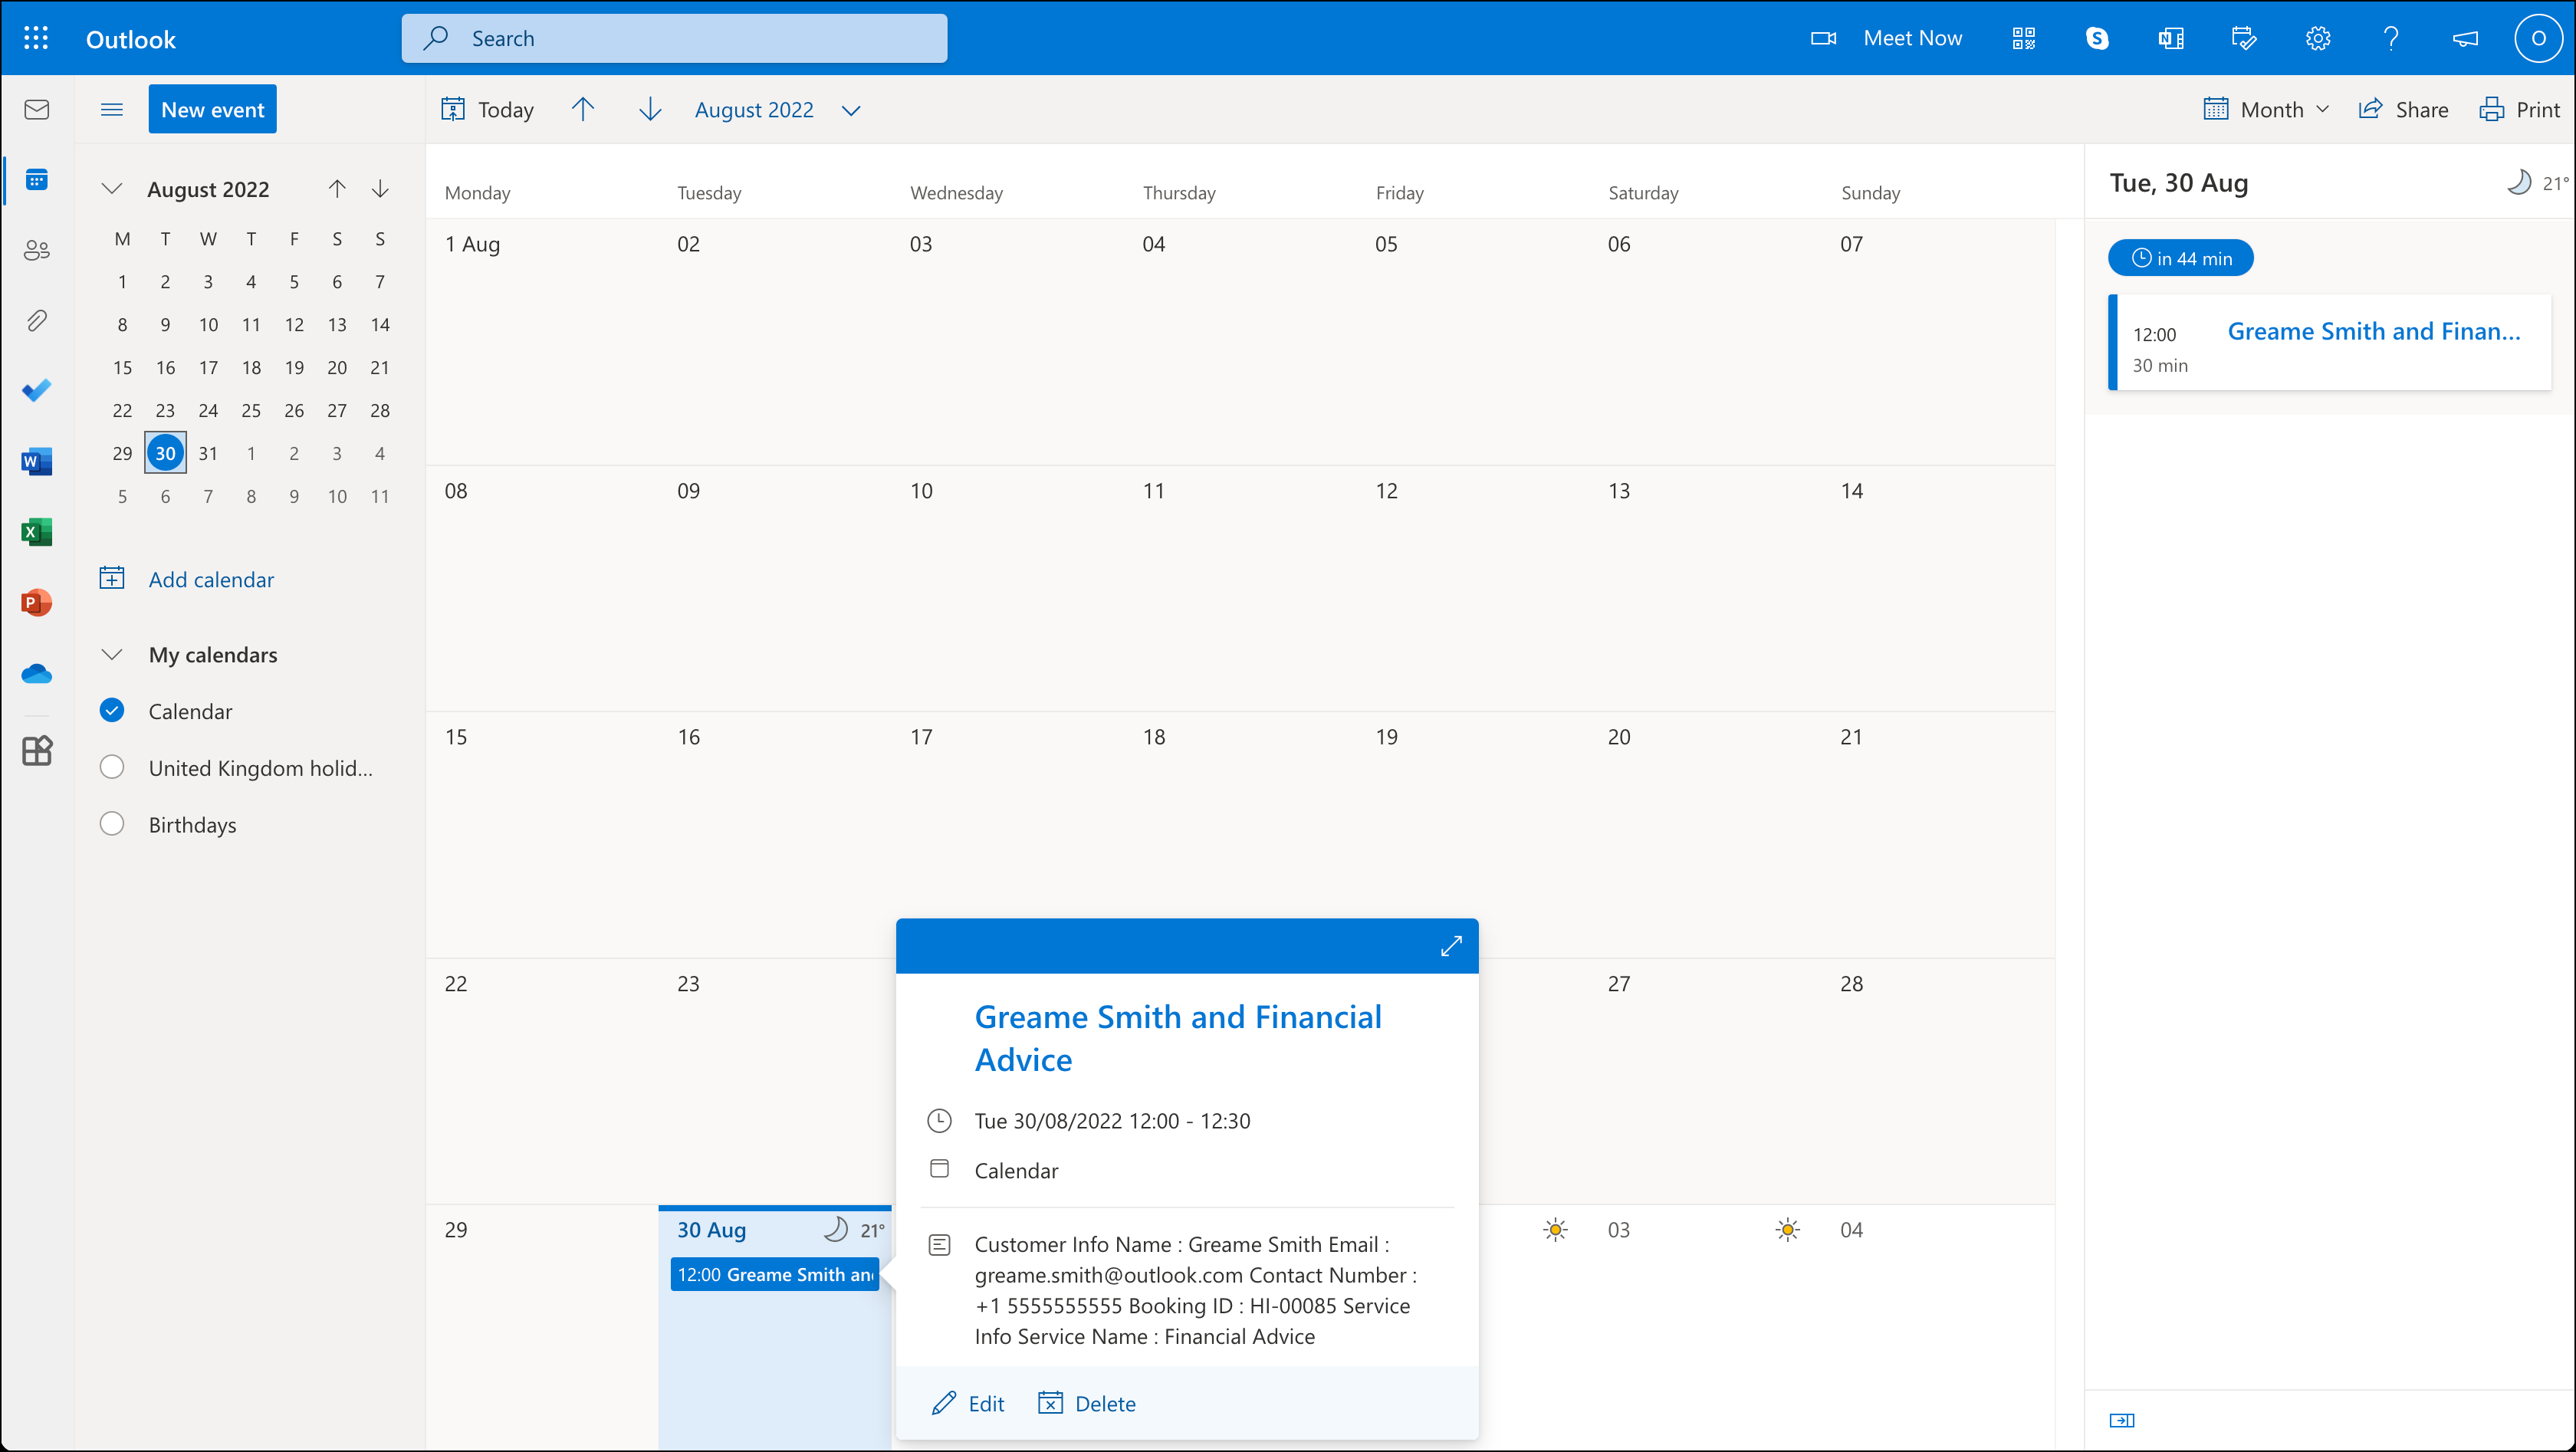Jump to Today in the toolbar
The height and width of the screenshot is (1452, 2576).
point(488,109)
